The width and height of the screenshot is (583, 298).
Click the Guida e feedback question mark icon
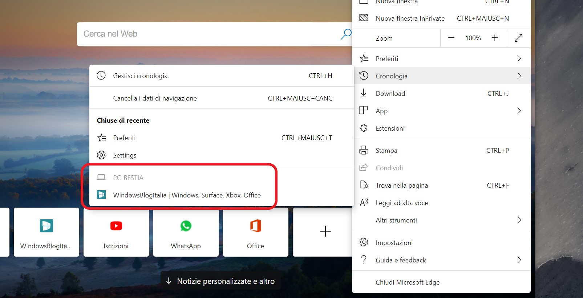[364, 260]
